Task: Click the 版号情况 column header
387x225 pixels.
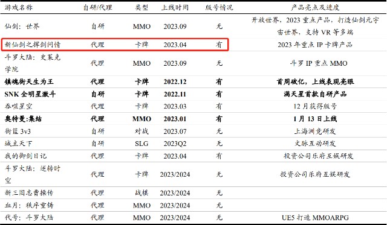Action: (x=219, y=7)
